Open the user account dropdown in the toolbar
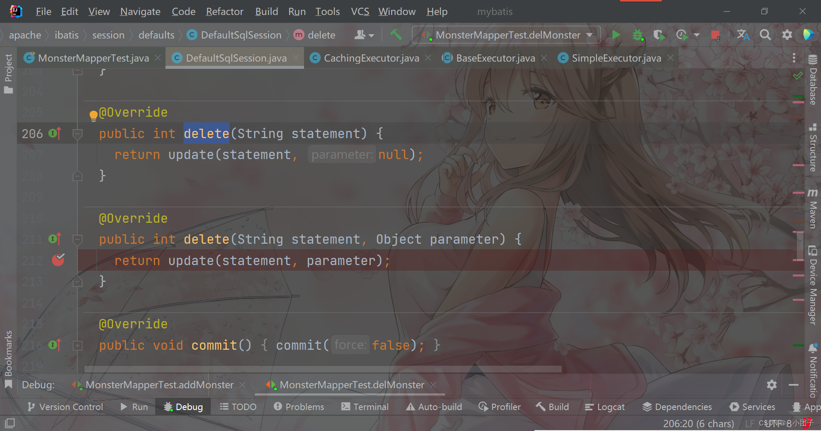Image resolution: width=821 pixels, height=431 pixels. coord(364,35)
